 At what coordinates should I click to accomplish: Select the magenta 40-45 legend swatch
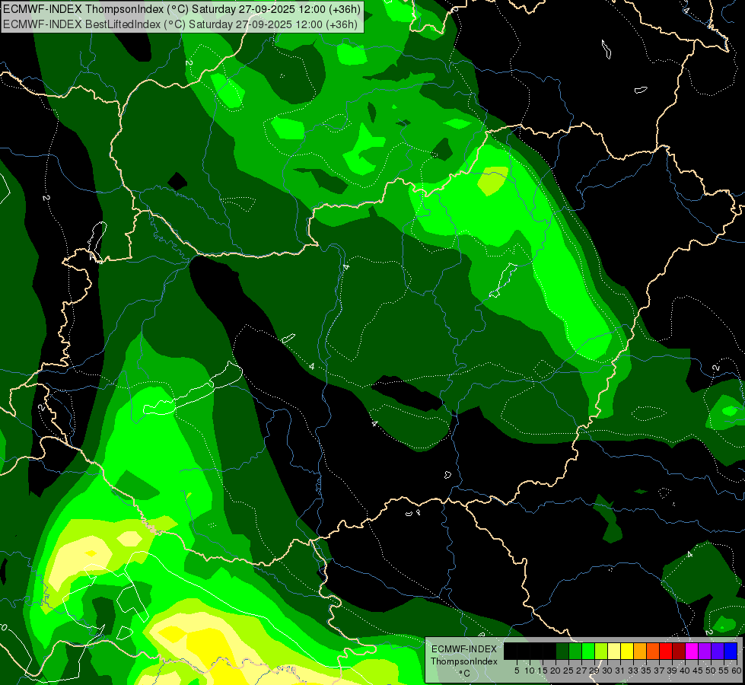691,651
